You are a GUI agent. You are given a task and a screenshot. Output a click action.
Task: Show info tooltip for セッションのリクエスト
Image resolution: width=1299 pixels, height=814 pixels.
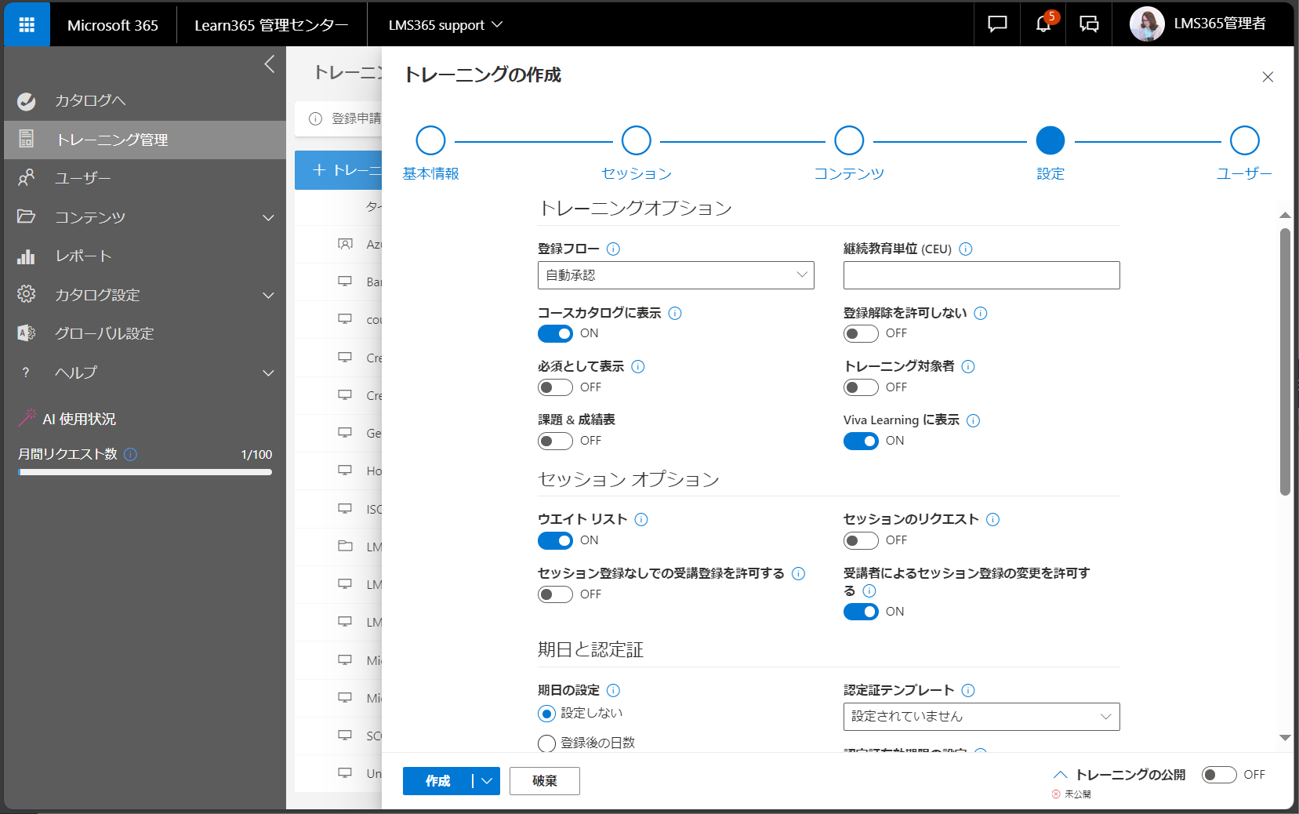[x=993, y=519]
